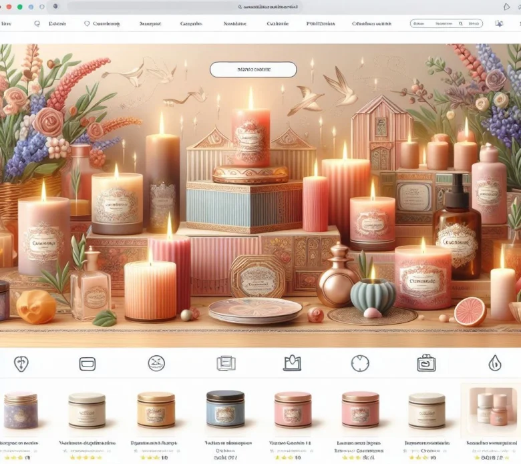Click the stacked pages category icon
The image size is (521, 464).
coord(225,363)
